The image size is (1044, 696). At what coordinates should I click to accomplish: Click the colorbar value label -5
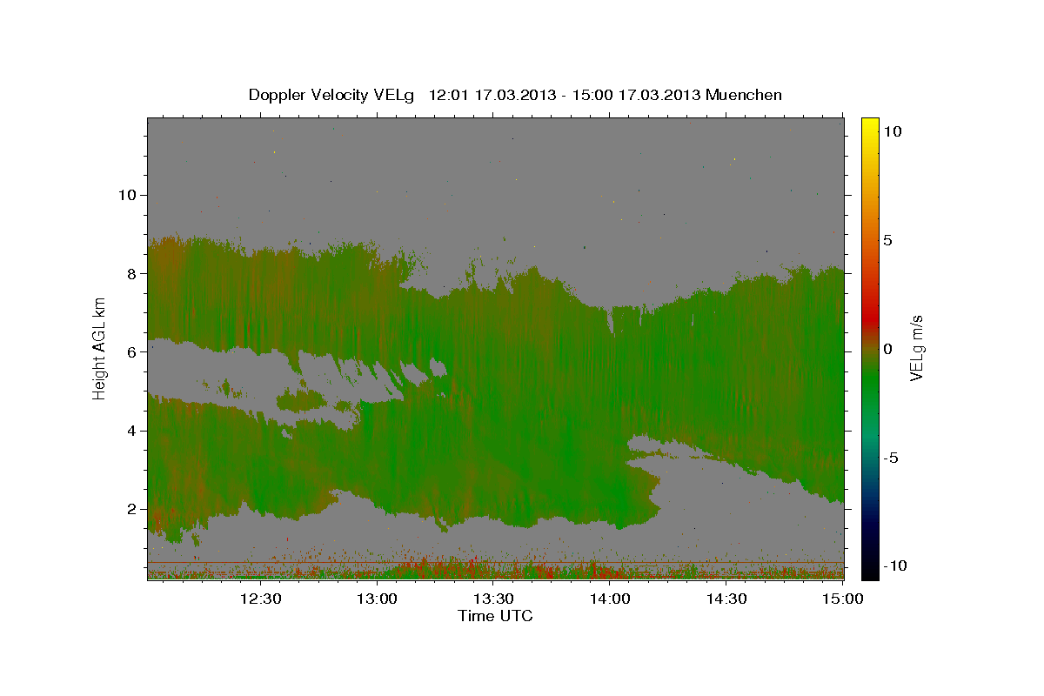[x=889, y=458]
